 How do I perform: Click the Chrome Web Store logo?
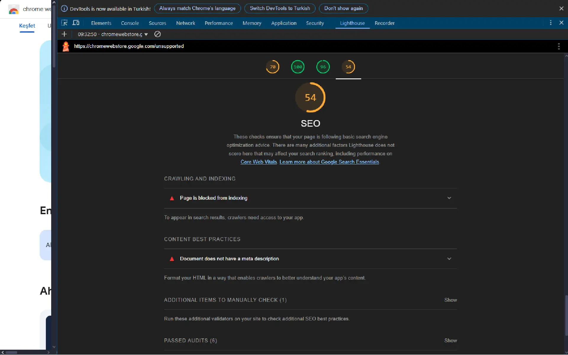point(14,9)
